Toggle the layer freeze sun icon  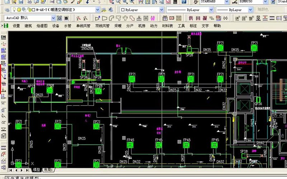click(19, 10)
